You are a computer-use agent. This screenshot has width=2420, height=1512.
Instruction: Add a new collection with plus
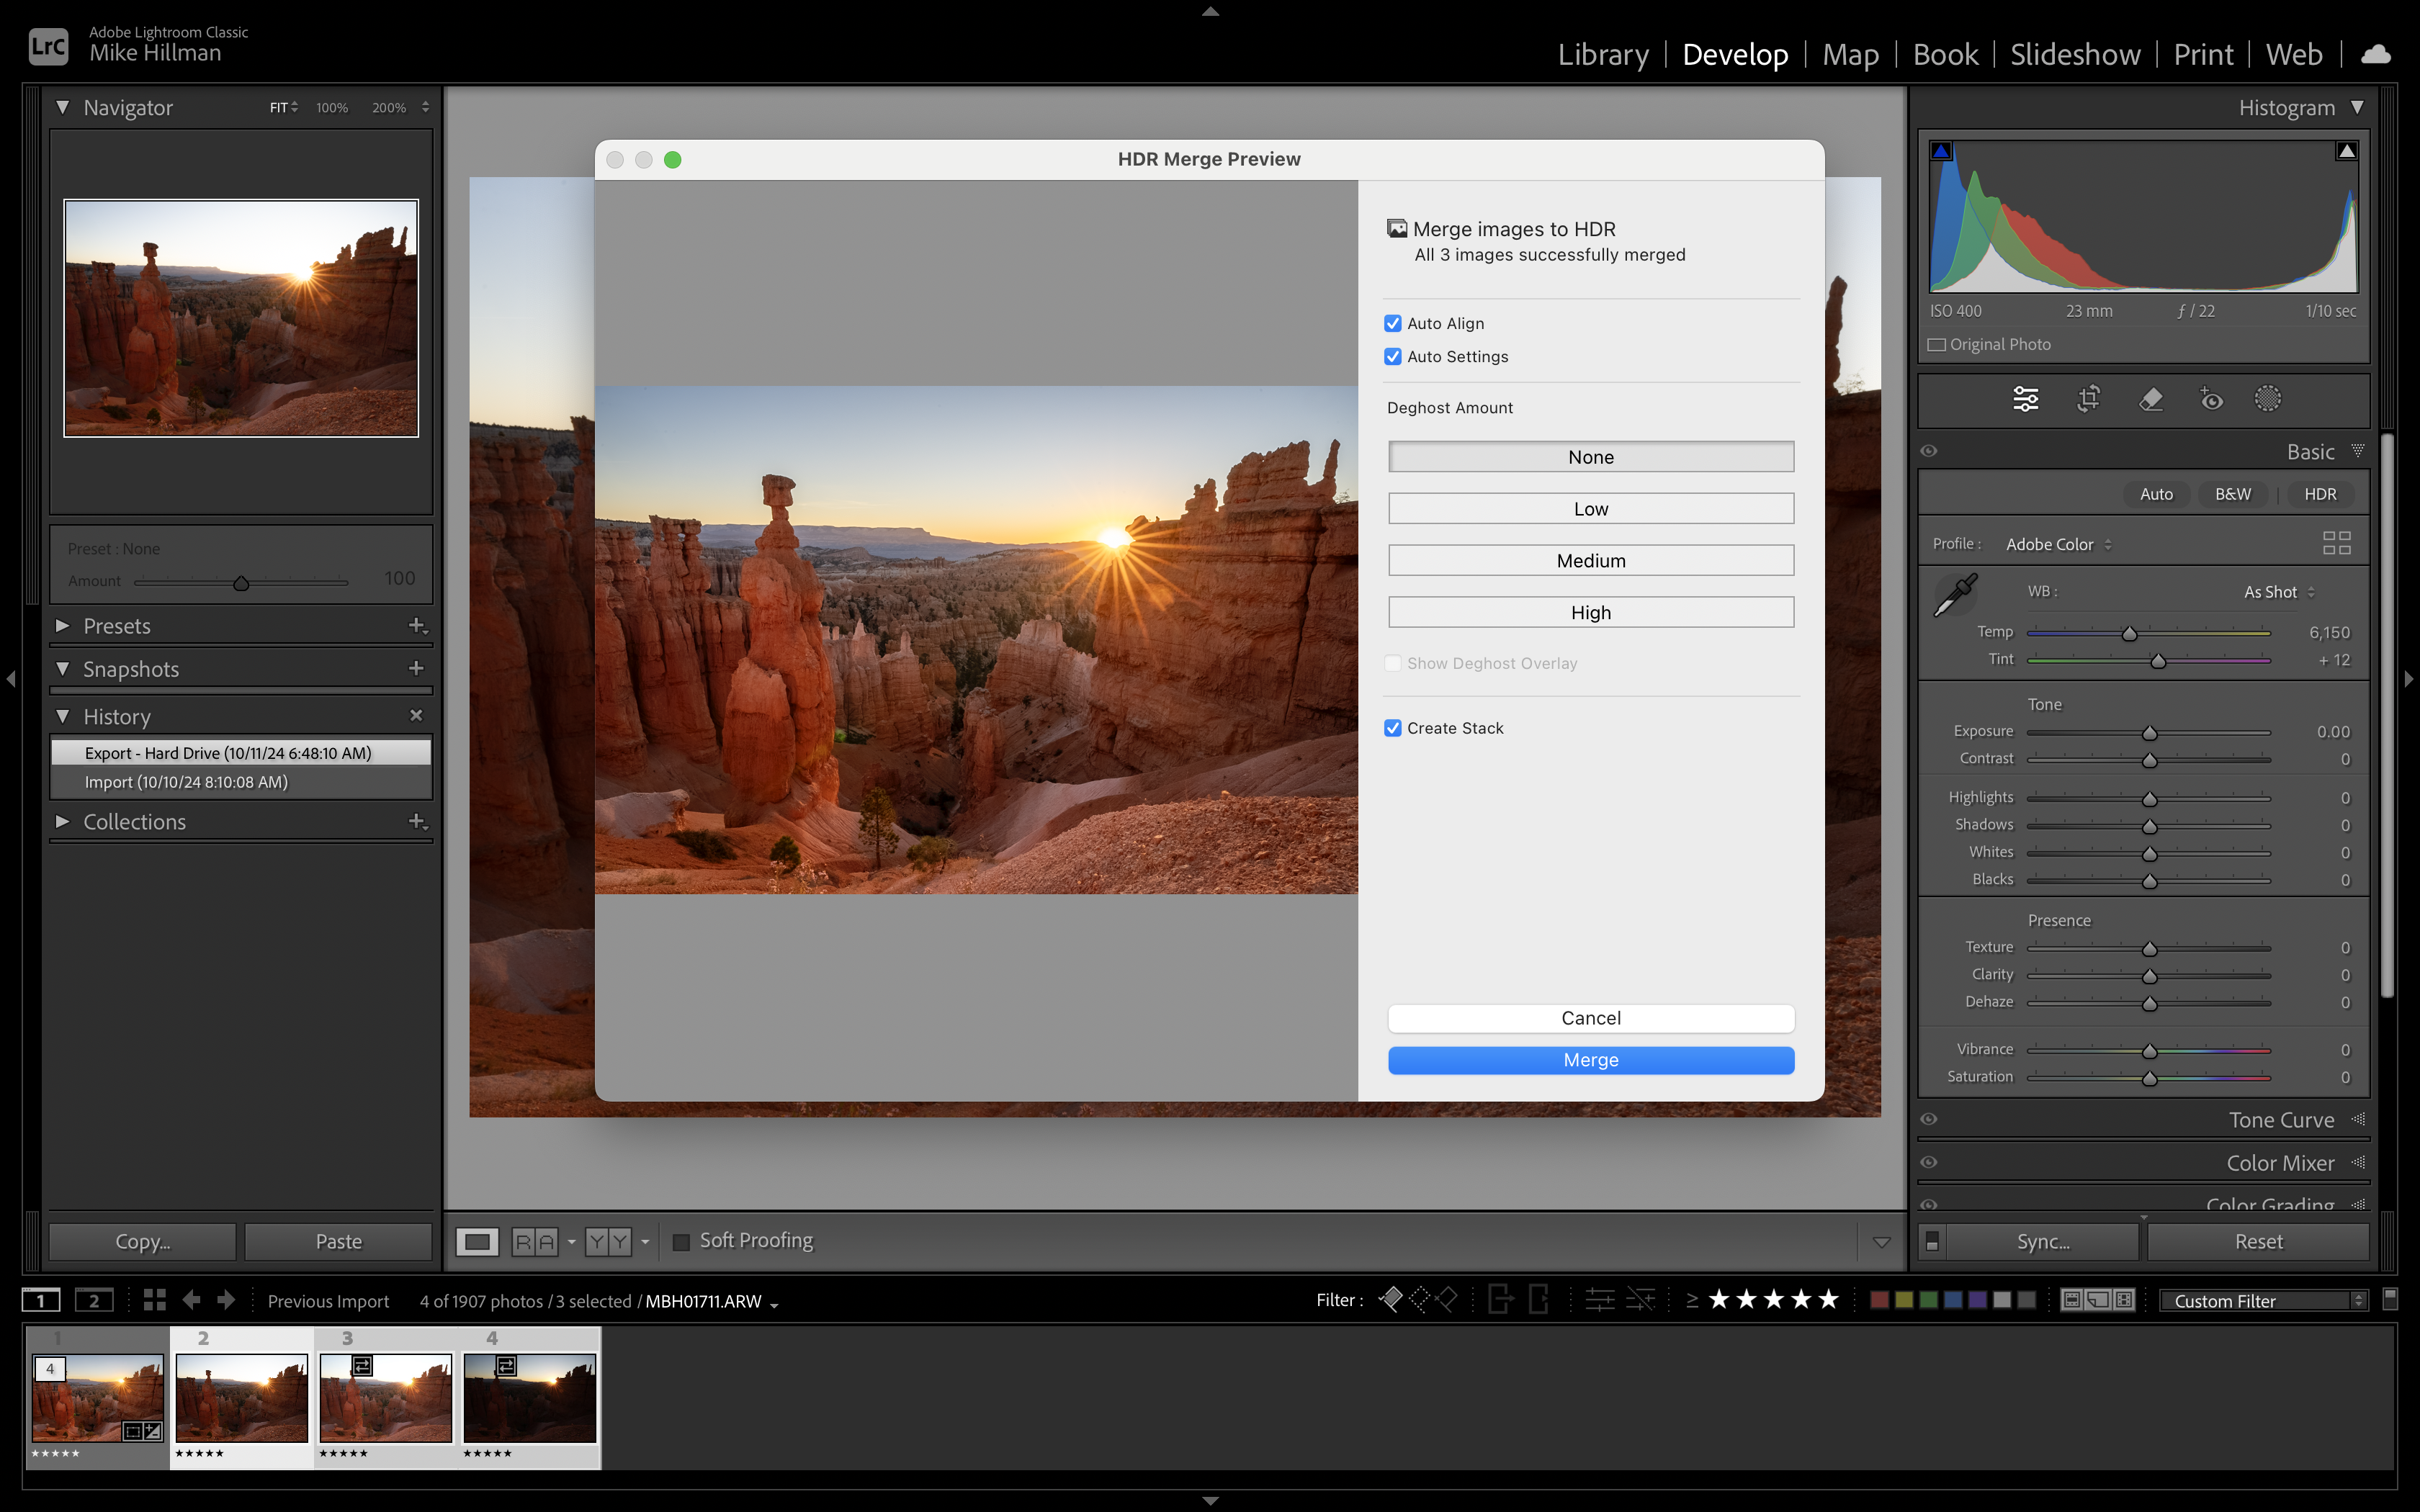(x=417, y=821)
